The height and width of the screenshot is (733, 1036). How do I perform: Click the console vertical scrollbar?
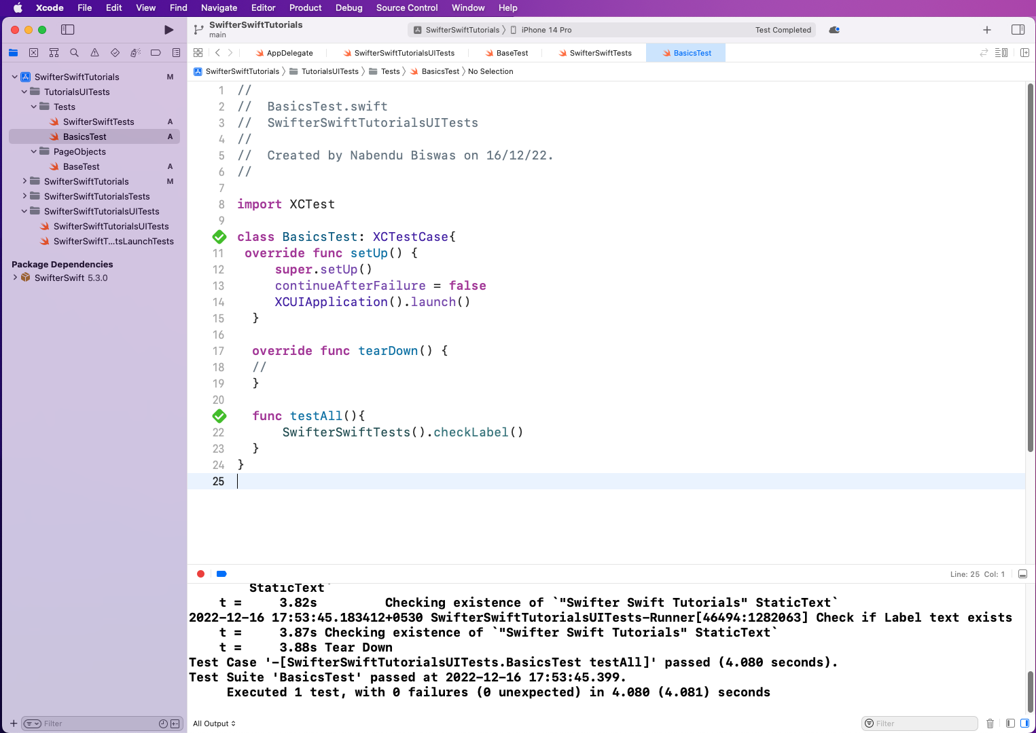1031,691
